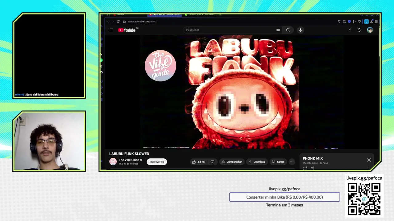Click the Consertar minha Bike donation goal bar
Screen dimensions: 394x221
(284, 197)
